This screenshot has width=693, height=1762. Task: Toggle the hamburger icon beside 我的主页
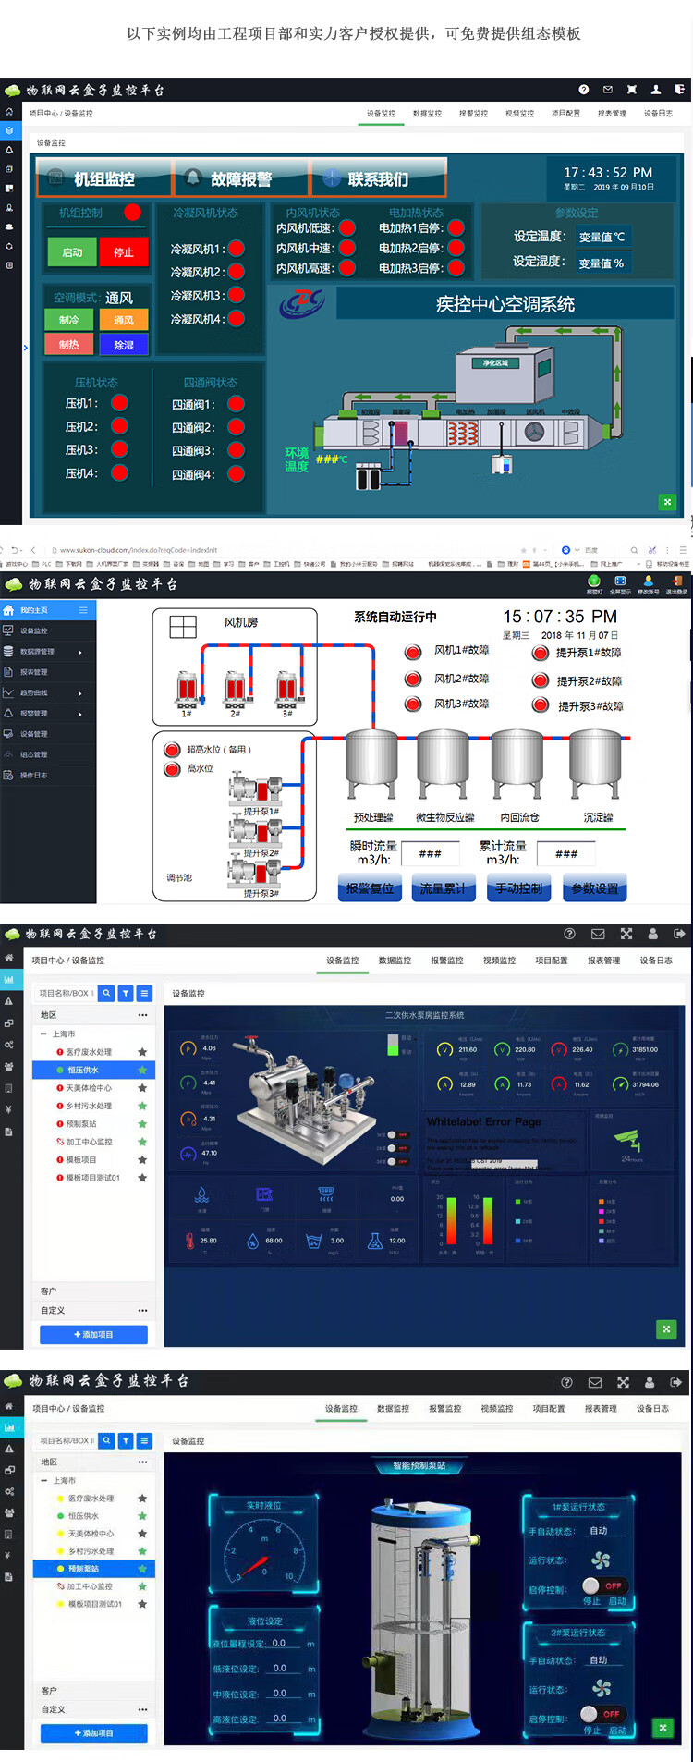(82, 610)
